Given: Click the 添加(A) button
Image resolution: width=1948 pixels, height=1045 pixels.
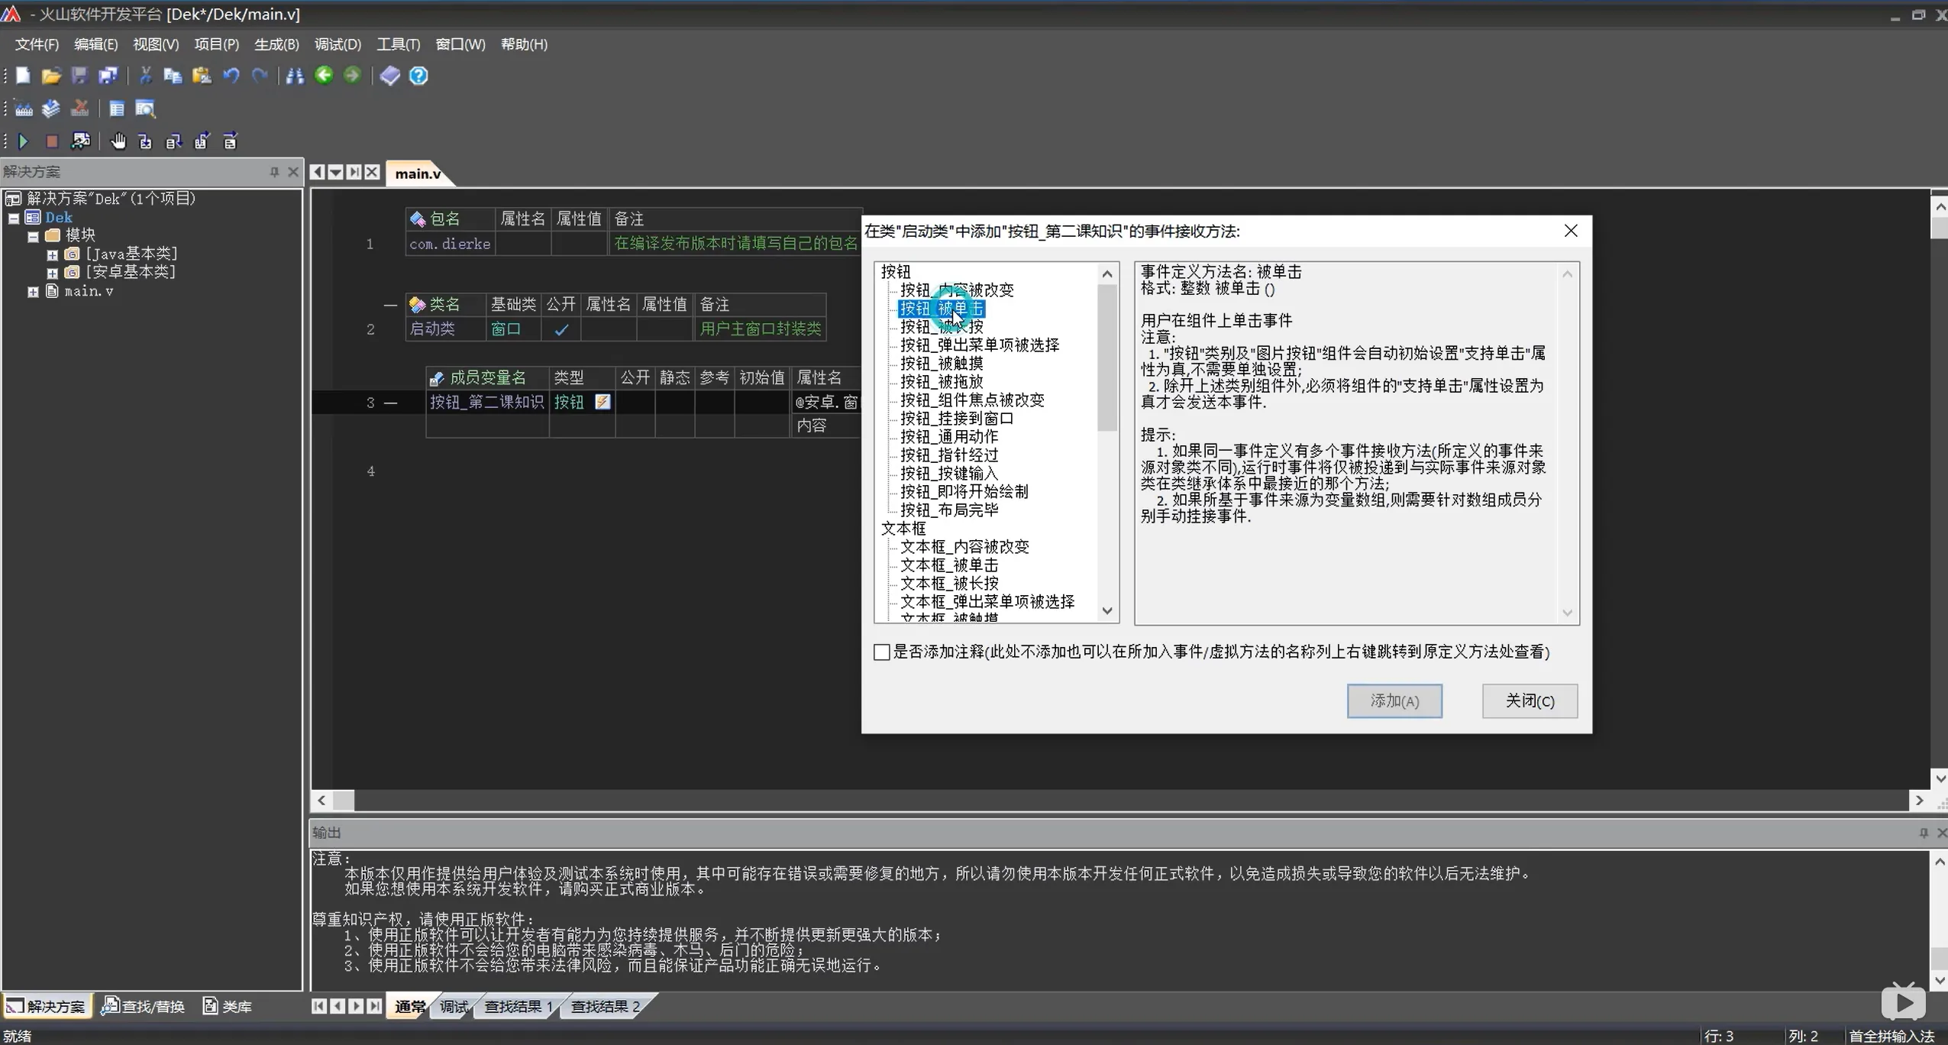Looking at the screenshot, I should [1394, 700].
